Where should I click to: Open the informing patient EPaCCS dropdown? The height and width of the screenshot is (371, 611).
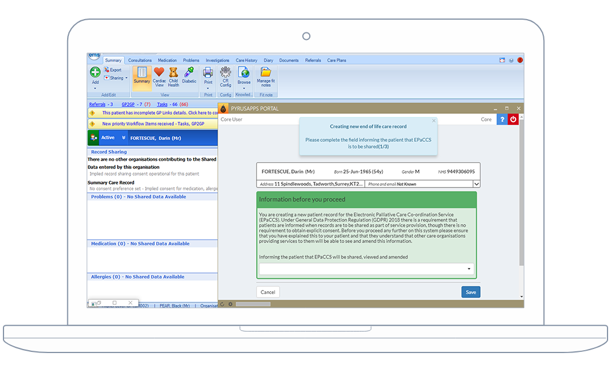coord(366,269)
